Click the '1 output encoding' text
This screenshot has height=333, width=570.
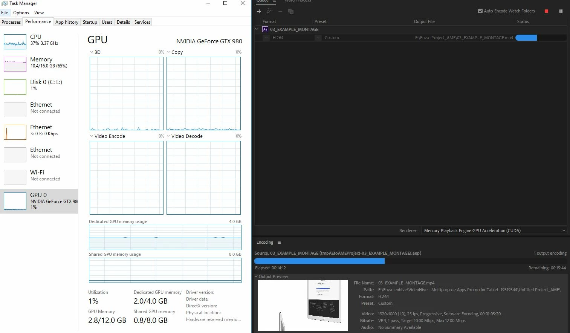click(550, 253)
